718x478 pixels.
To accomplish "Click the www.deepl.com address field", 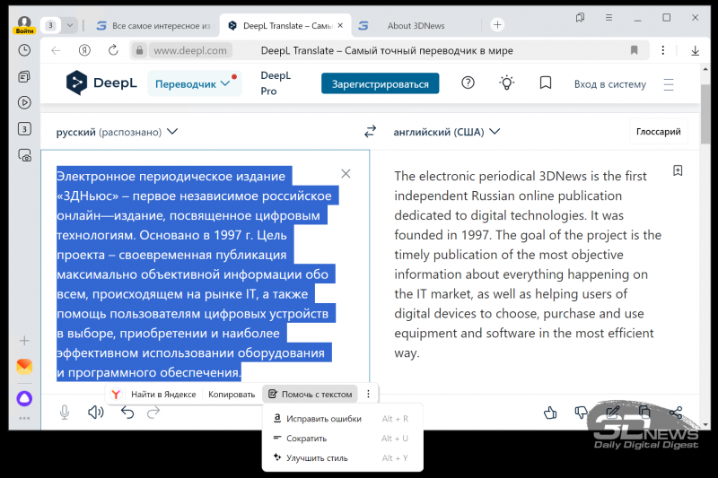I will (x=190, y=51).
